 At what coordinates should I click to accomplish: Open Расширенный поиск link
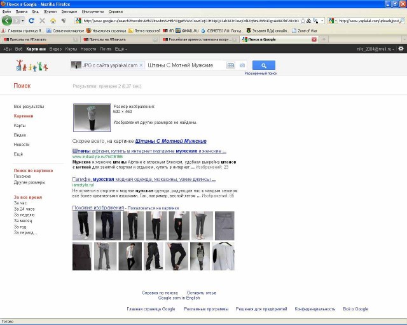coord(261,74)
